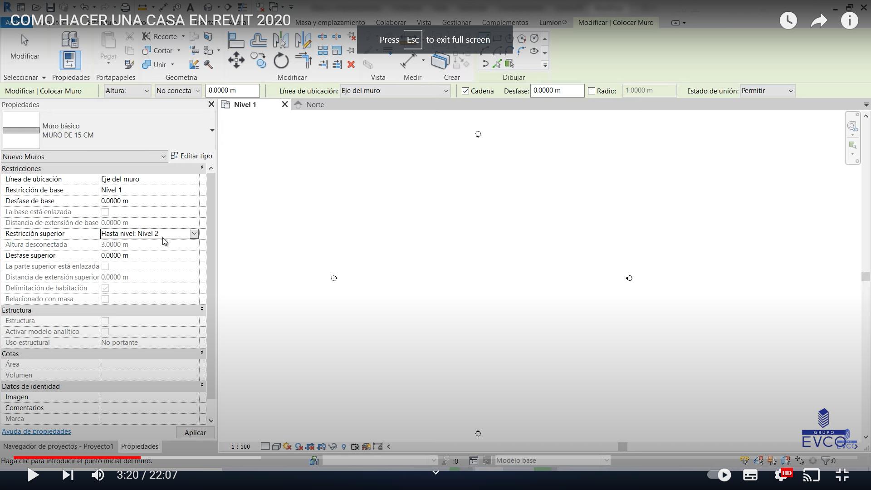This screenshot has height=490, width=871.
Task: Switch to the Norte view tab
Action: click(x=314, y=105)
